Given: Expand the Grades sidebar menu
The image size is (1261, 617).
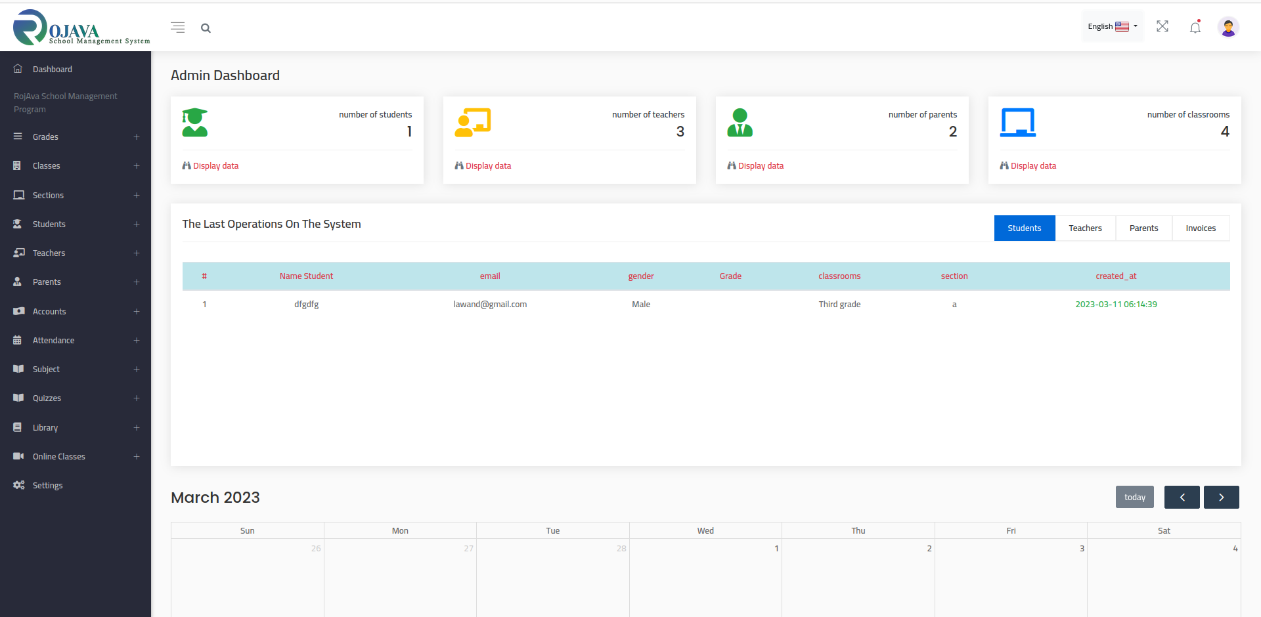Looking at the screenshot, I should (x=76, y=137).
